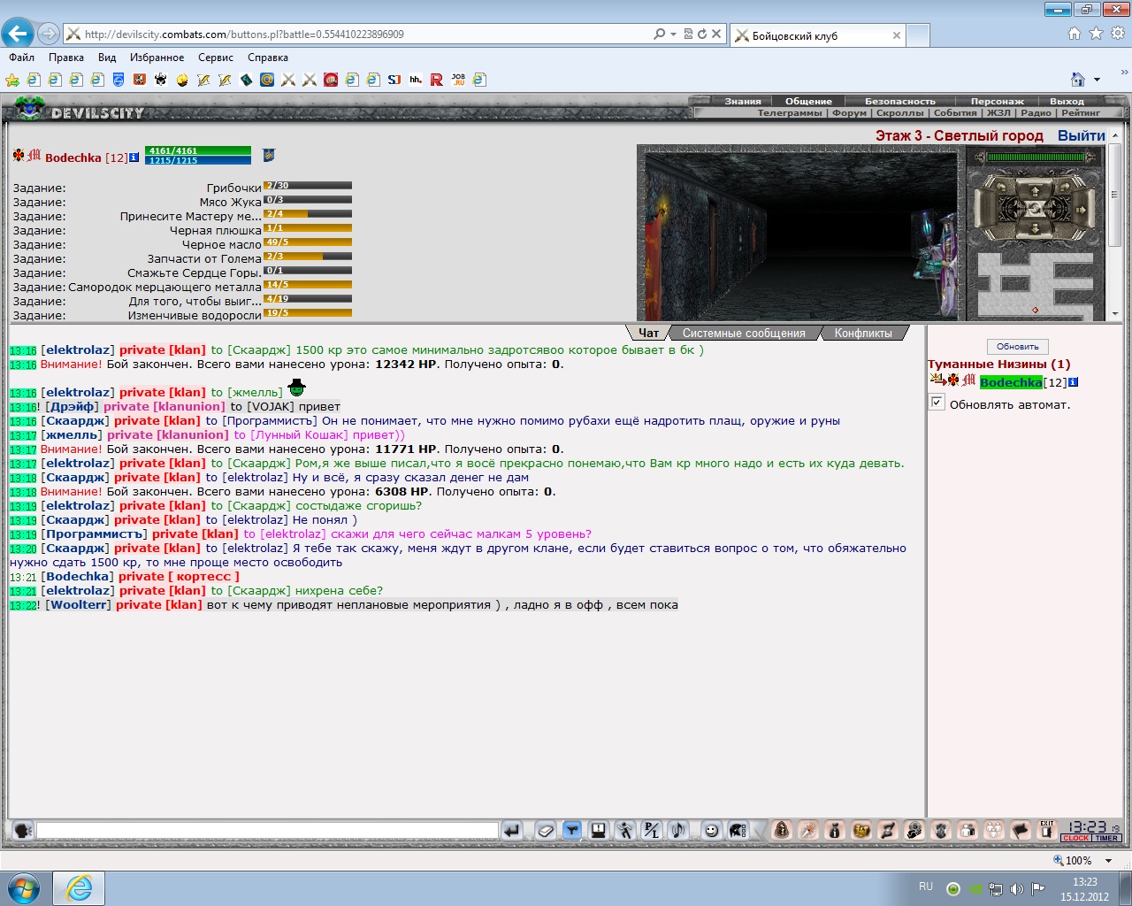Click the move forward arrow in dungeon navigator
Screen dimensions: 1132x906
click(1035, 192)
